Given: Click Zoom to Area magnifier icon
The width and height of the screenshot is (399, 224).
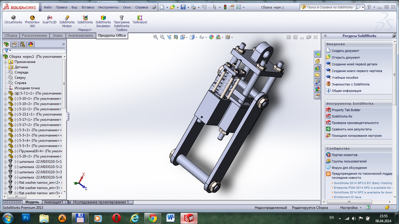Looking at the screenshot, I should coord(162,37).
